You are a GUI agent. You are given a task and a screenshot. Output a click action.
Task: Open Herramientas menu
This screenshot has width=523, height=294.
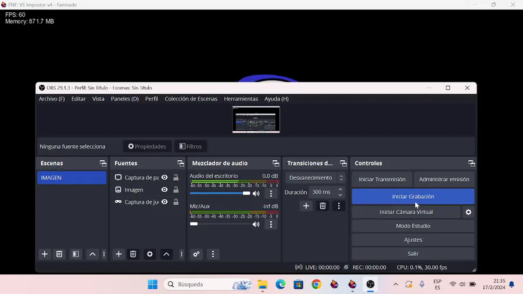pyautogui.click(x=241, y=99)
